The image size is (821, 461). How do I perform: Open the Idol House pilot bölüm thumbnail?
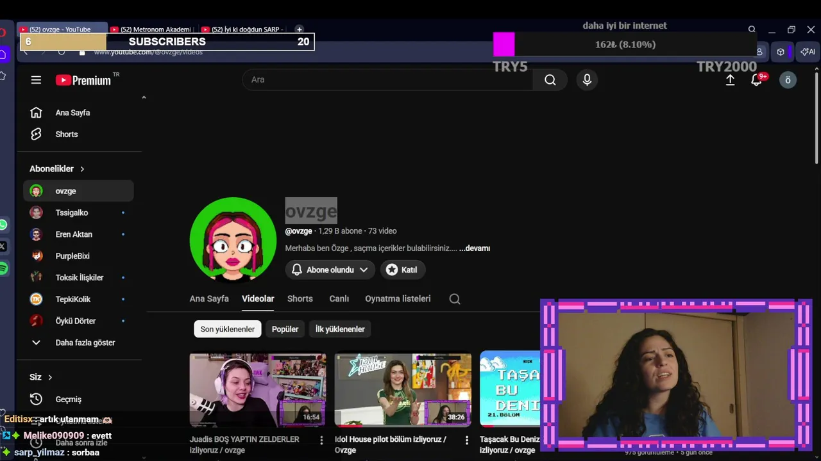click(403, 390)
